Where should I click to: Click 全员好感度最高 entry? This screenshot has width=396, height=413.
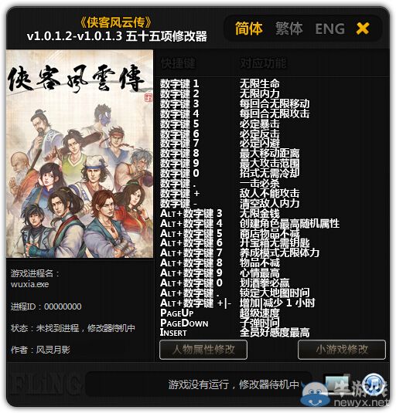pyautogui.click(x=275, y=333)
